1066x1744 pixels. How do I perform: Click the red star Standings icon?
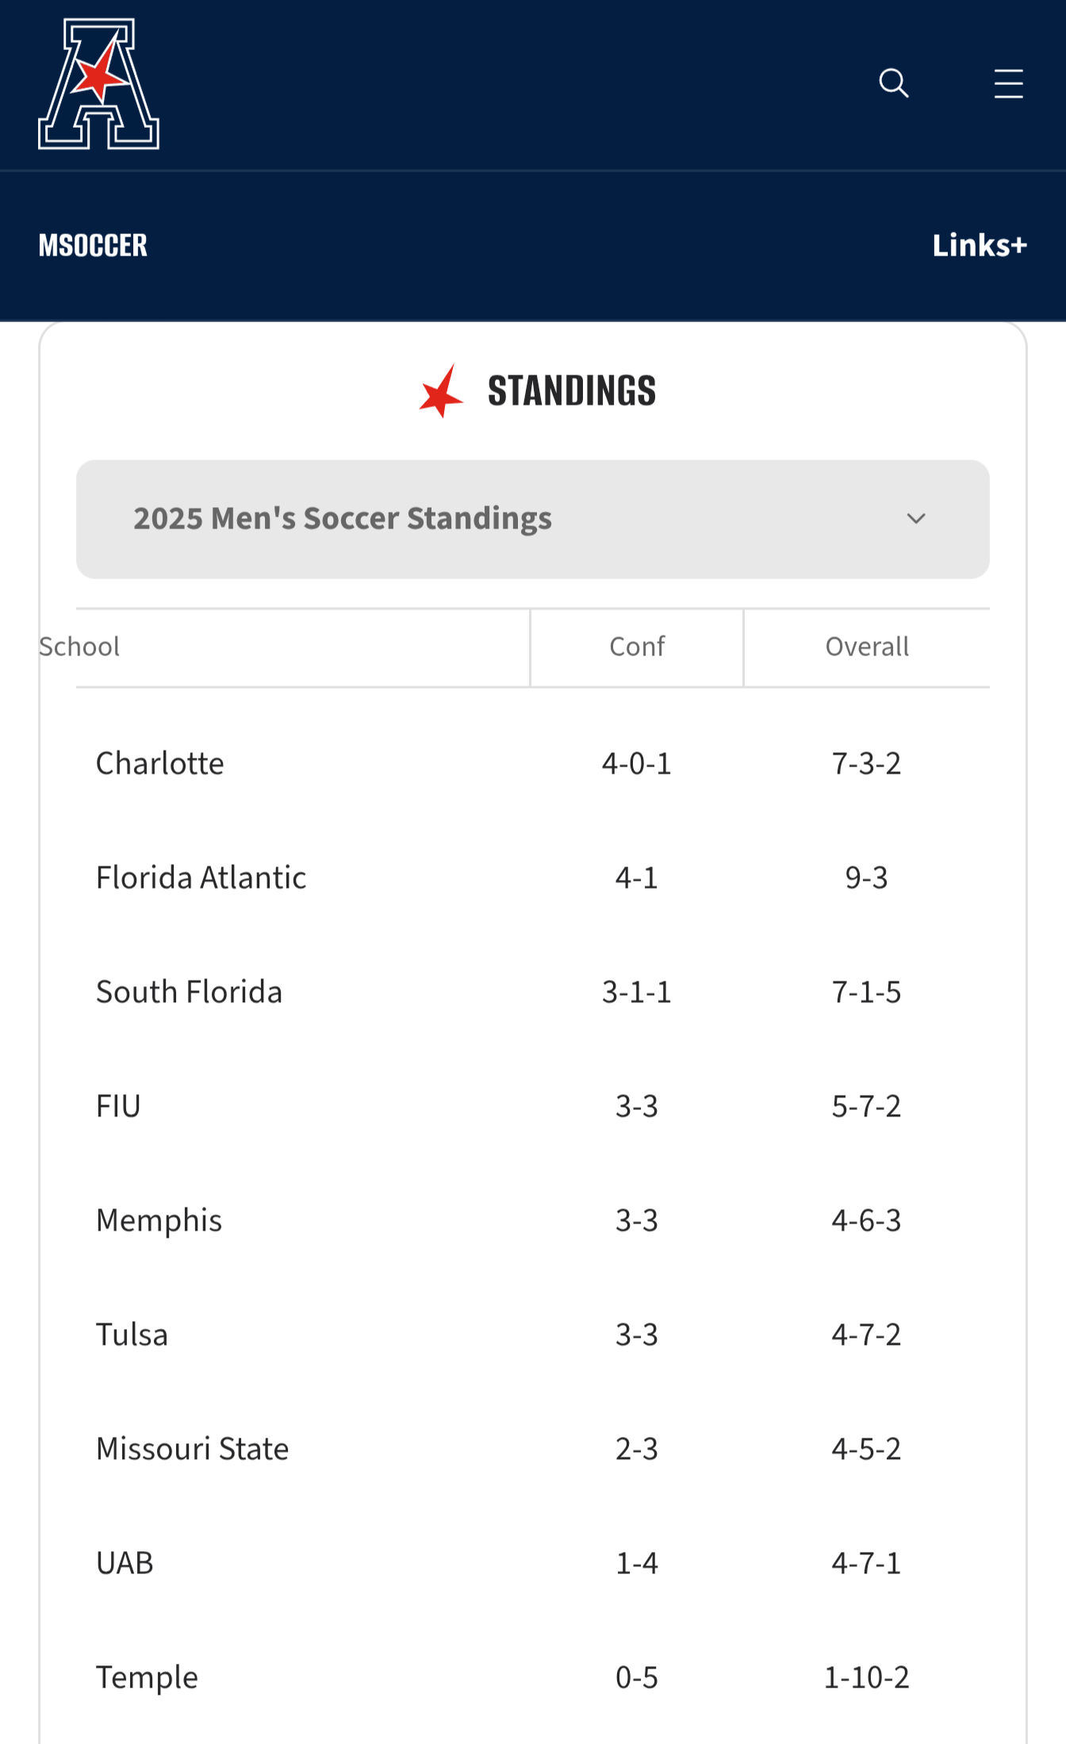(x=441, y=391)
